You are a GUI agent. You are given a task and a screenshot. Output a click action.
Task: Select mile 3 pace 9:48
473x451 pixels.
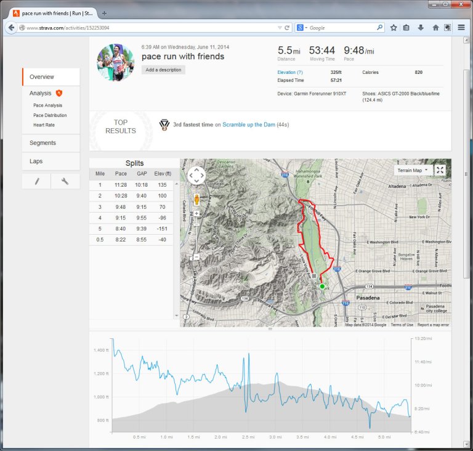[x=121, y=207]
